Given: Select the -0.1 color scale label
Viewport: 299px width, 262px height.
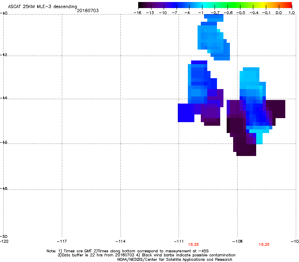Looking at the screenshot, I should click(x=266, y=13).
